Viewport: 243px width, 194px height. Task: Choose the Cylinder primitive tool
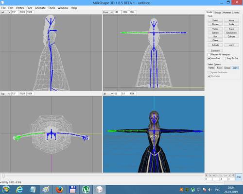(231, 36)
